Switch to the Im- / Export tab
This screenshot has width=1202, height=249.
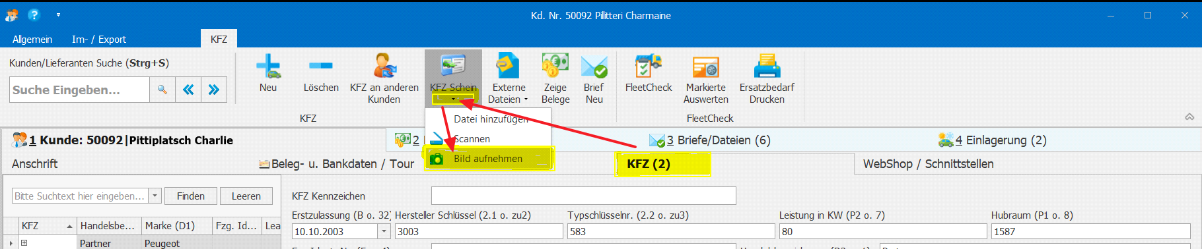99,39
